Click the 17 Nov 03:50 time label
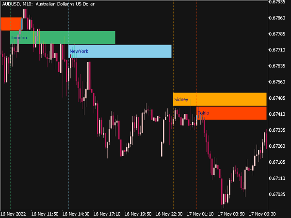This screenshot has width=291, height=218. tap(231, 214)
